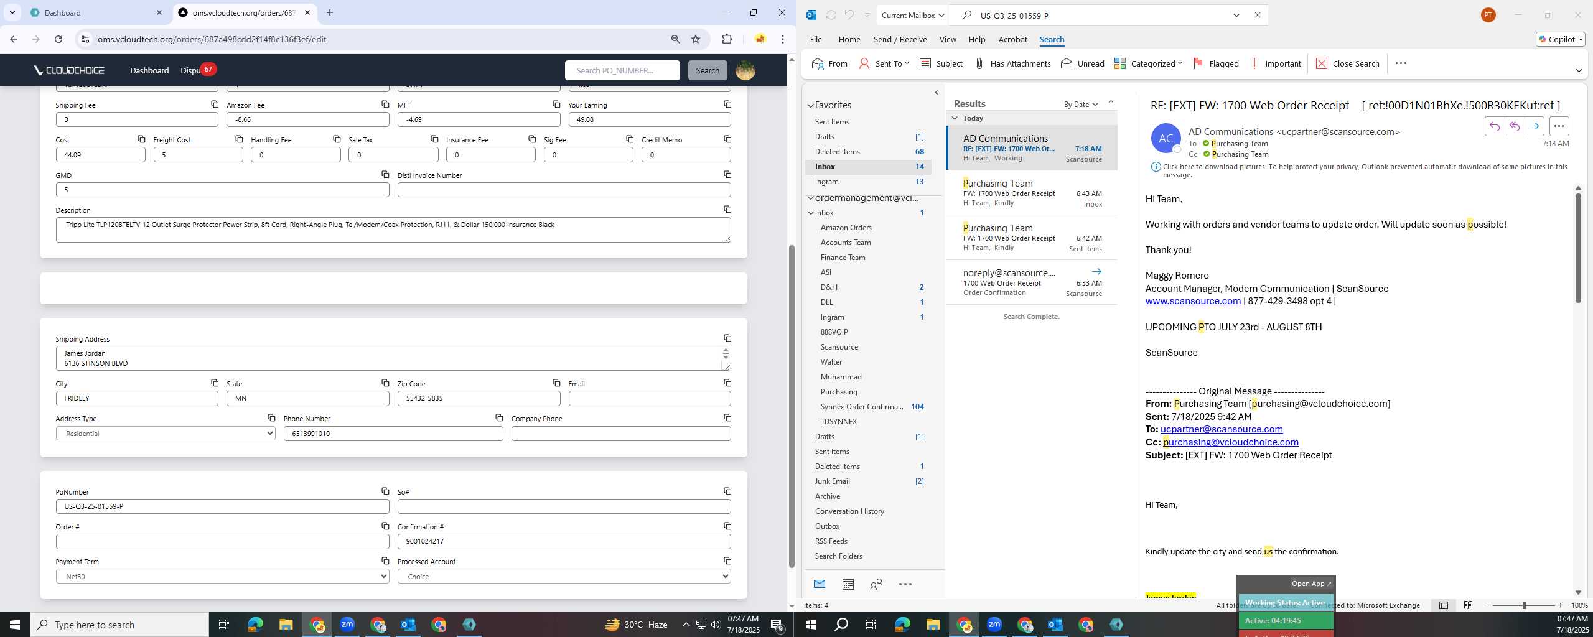Switch to Send / Receive tab
This screenshot has height=637, width=1593.
tap(900, 39)
